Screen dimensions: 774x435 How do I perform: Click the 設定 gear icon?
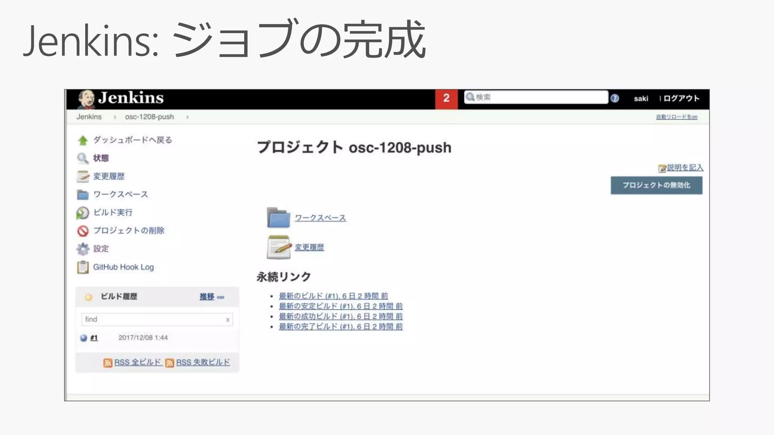point(83,249)
